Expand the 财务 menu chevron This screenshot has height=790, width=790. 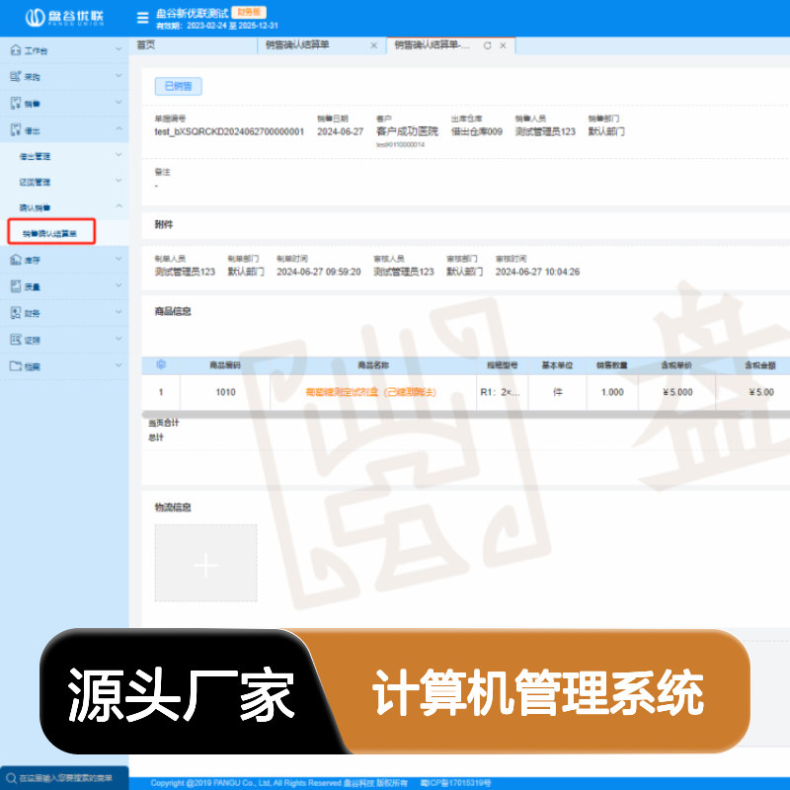point(118,312)
